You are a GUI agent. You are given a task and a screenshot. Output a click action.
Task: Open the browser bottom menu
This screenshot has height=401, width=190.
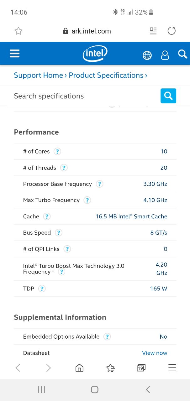tap(172, 368)
